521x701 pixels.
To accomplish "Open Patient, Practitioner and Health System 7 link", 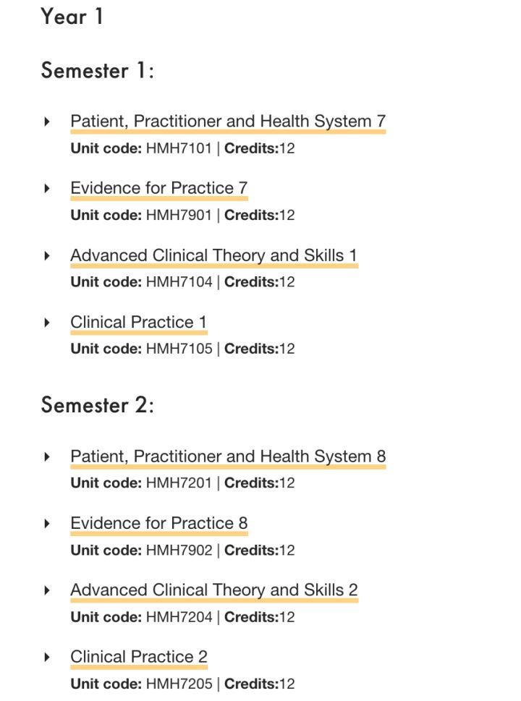I will click(x=228, y=122).
